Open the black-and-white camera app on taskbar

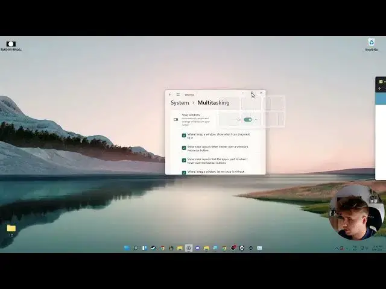click(242, 248)
